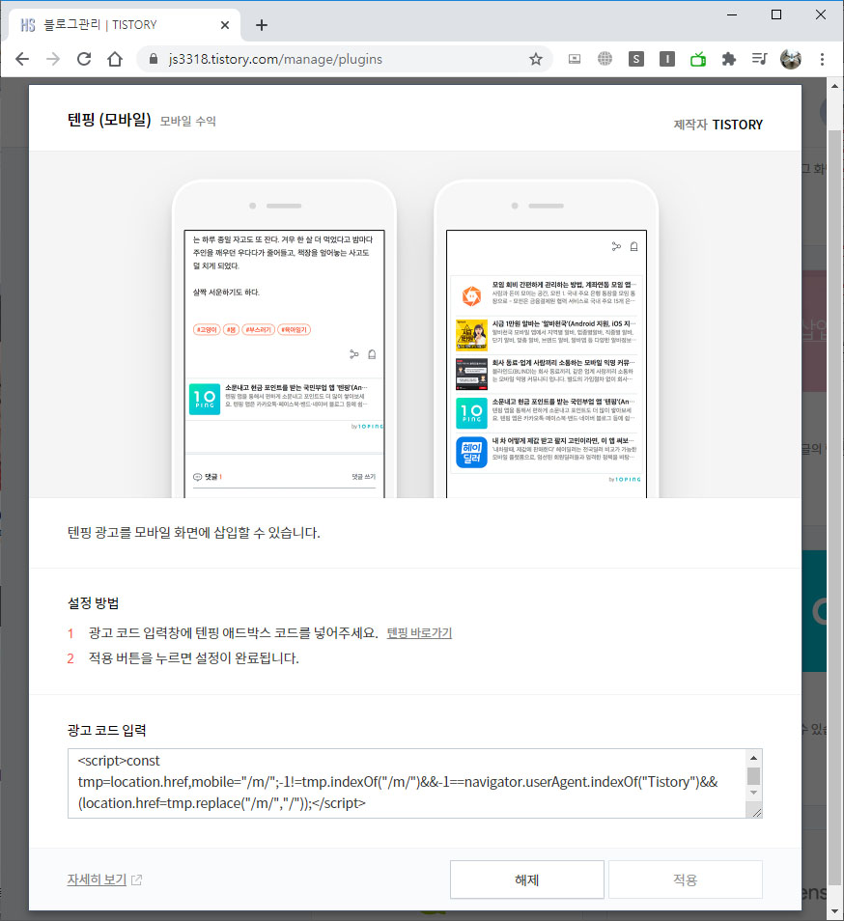The width and height of the screenshot is (844, 921).
Task: Open the 텐핑 바로가기 link
Action: pyautogui.click(x=419, y=632)
